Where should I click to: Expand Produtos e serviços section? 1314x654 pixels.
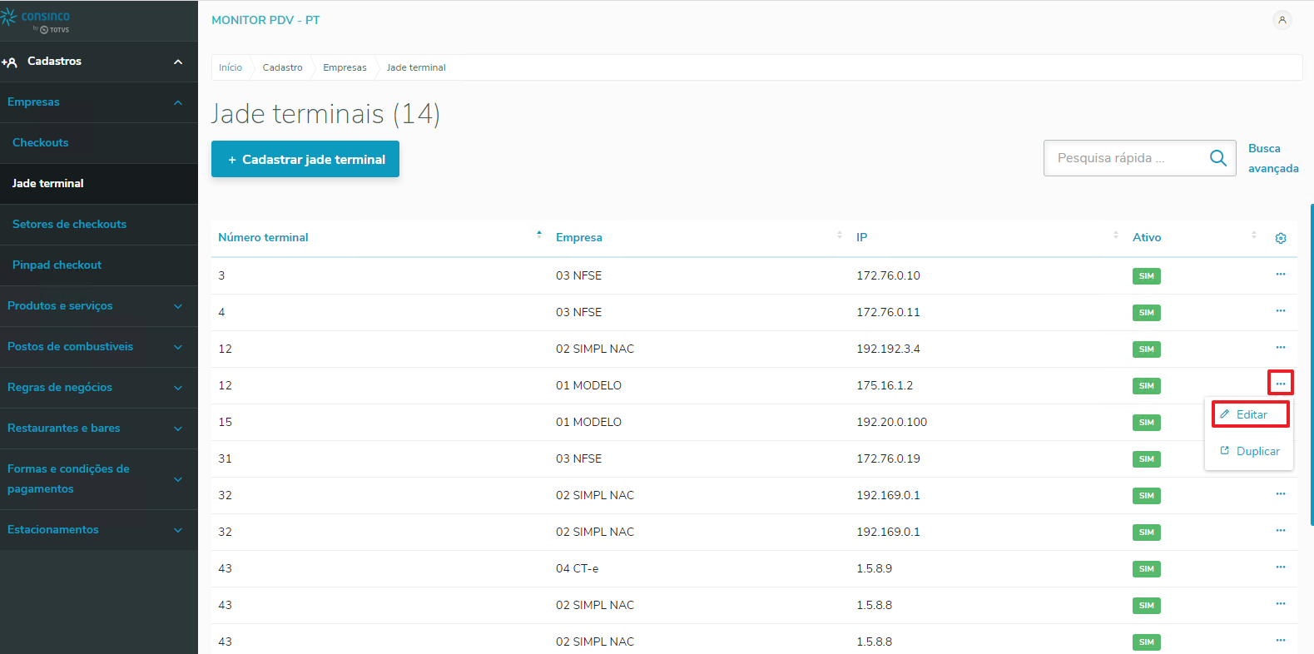(x=99, y=306)
